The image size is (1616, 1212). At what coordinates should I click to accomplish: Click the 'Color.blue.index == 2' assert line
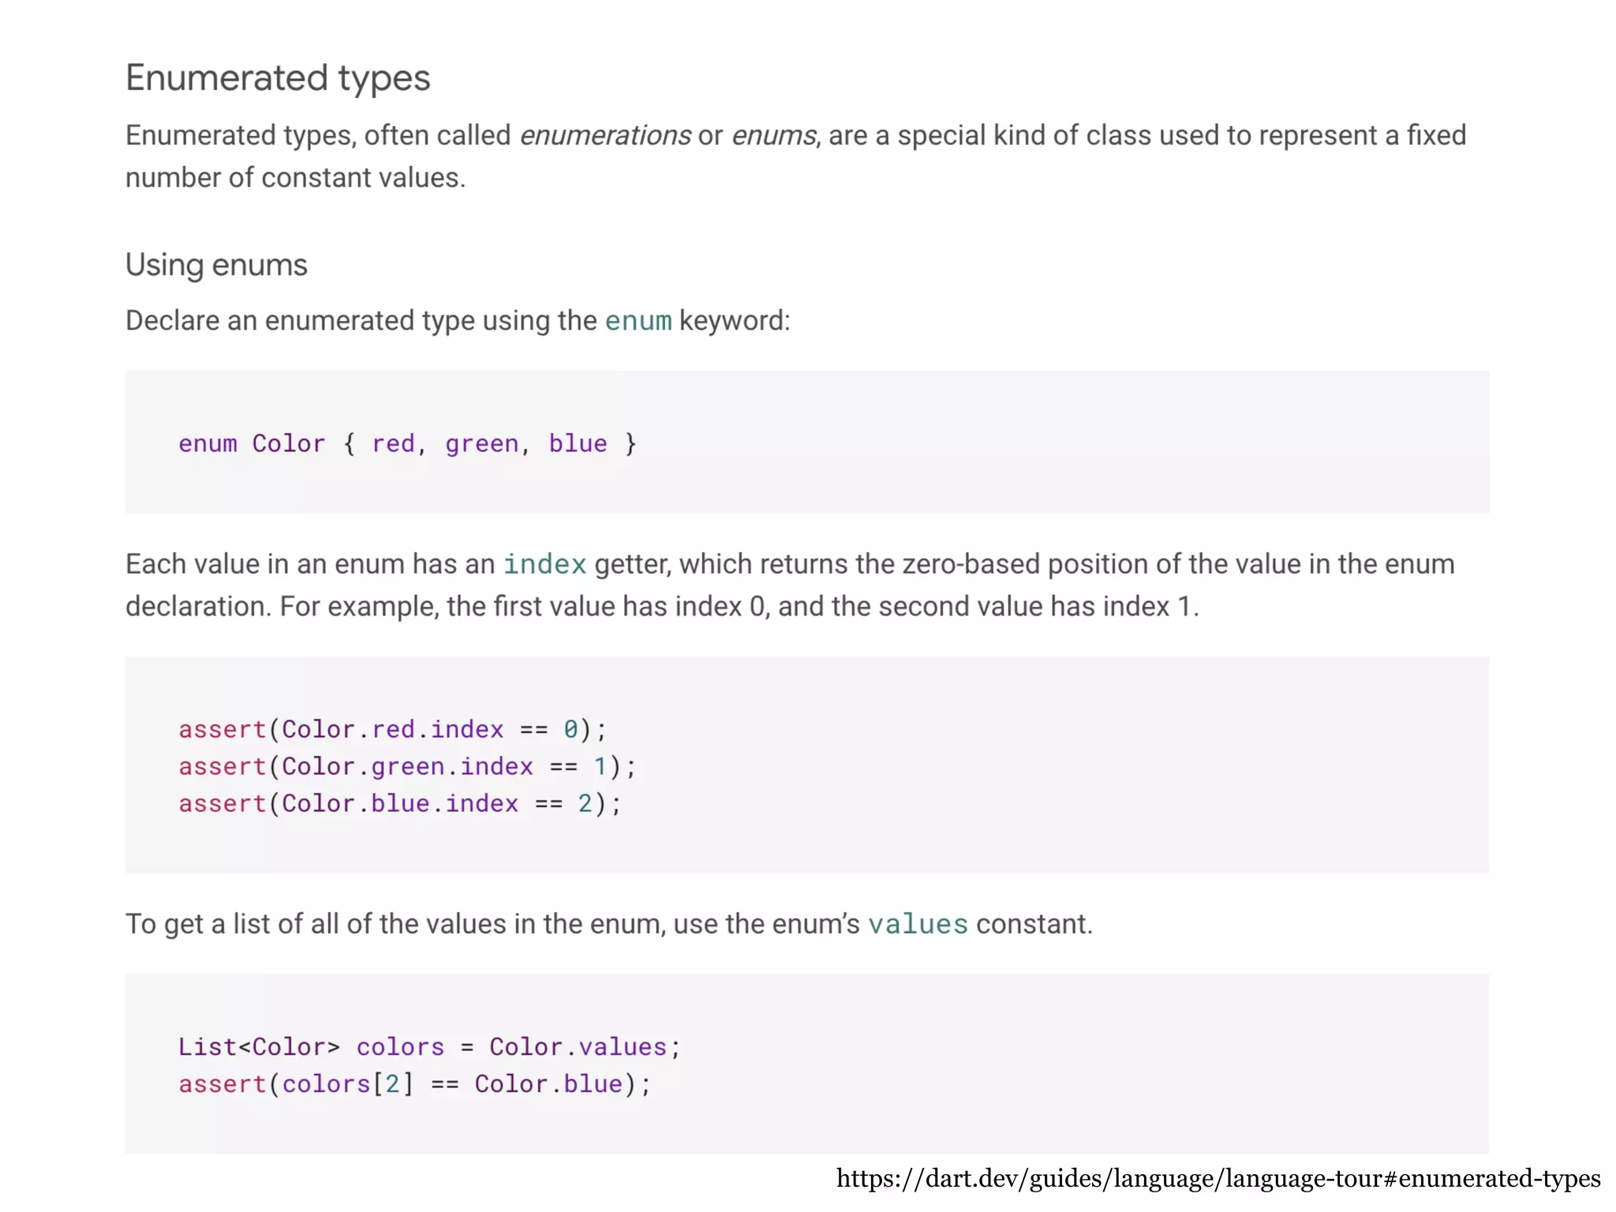tap(399, 803)
